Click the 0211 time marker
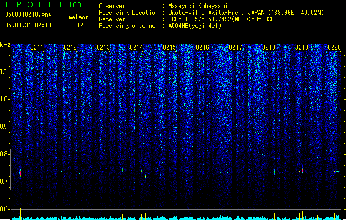347x220 pixels. tap(37, 47)
